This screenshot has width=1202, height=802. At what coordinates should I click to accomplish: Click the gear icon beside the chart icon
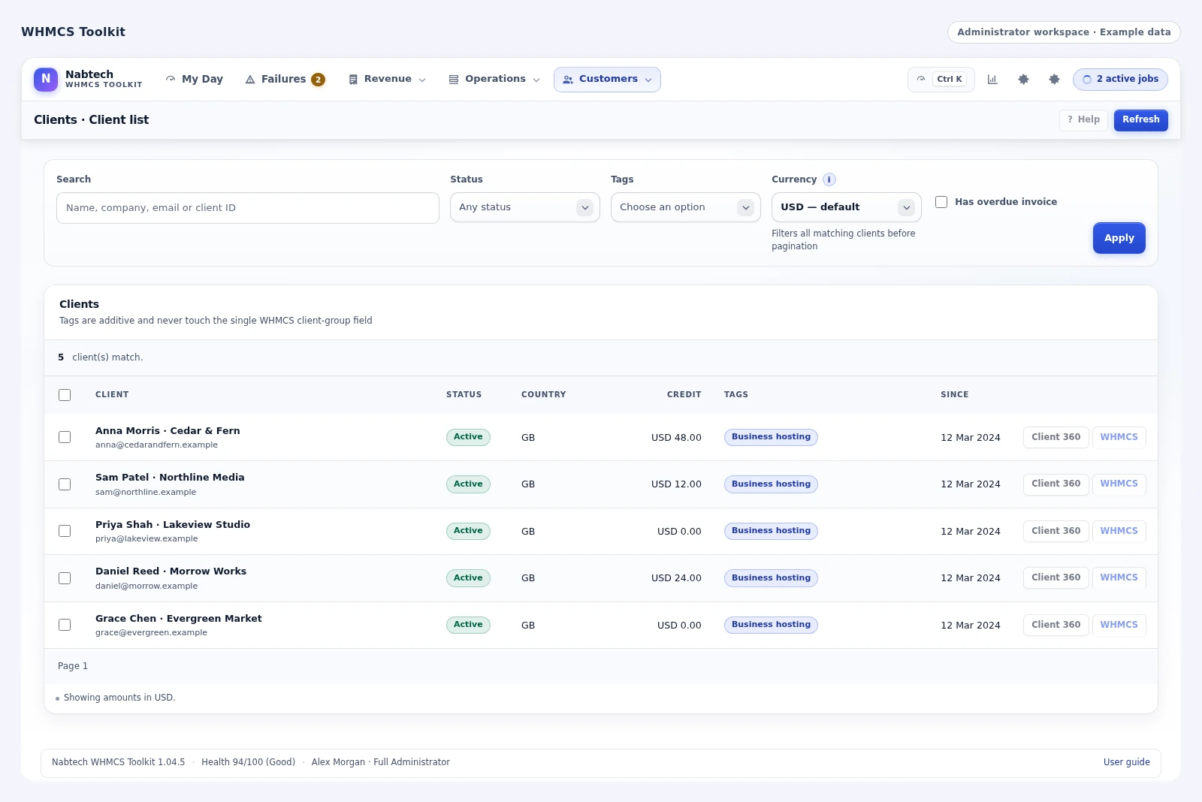coord(1023,79)
